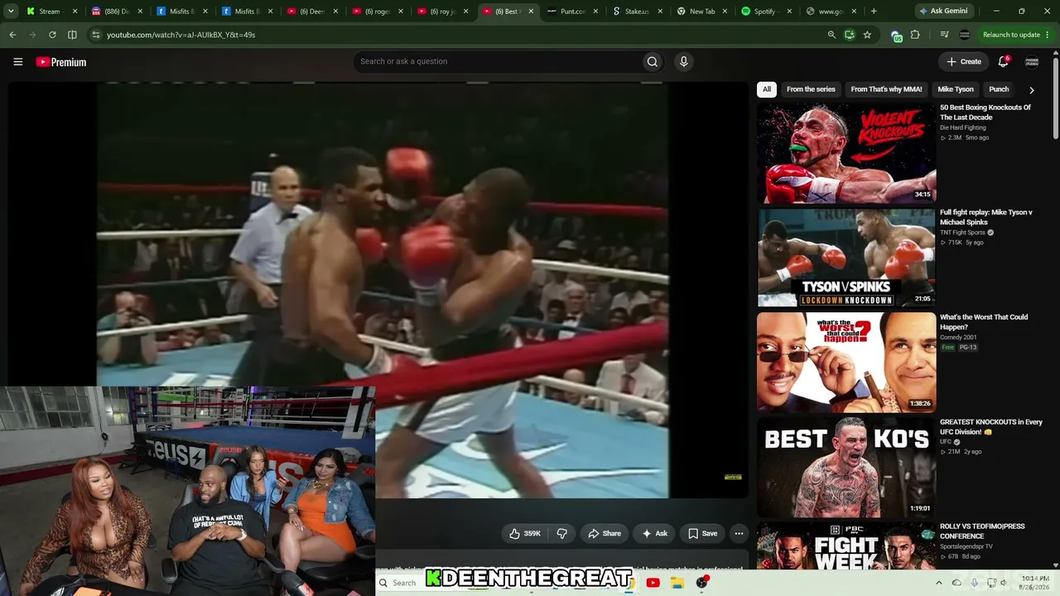The width and height of the screenshot is (1060, 596).
Task: Show more filter chips with the arrow
Action: [x=1031, y=89]
